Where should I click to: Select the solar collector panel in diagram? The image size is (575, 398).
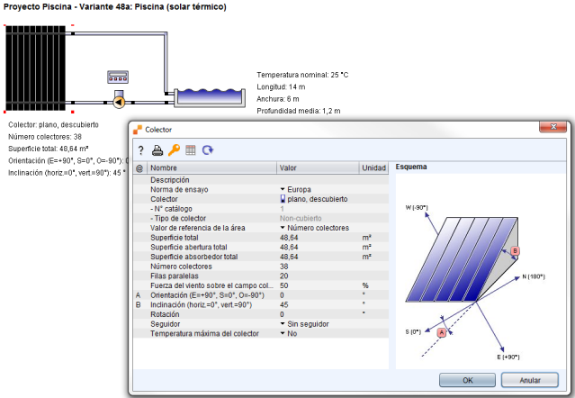[37, 68]
